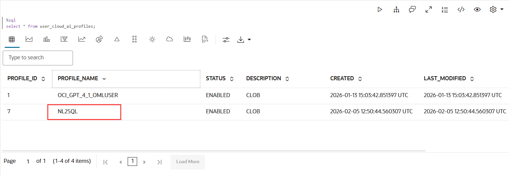Click the page number 1 box

(x=132, y=162)
